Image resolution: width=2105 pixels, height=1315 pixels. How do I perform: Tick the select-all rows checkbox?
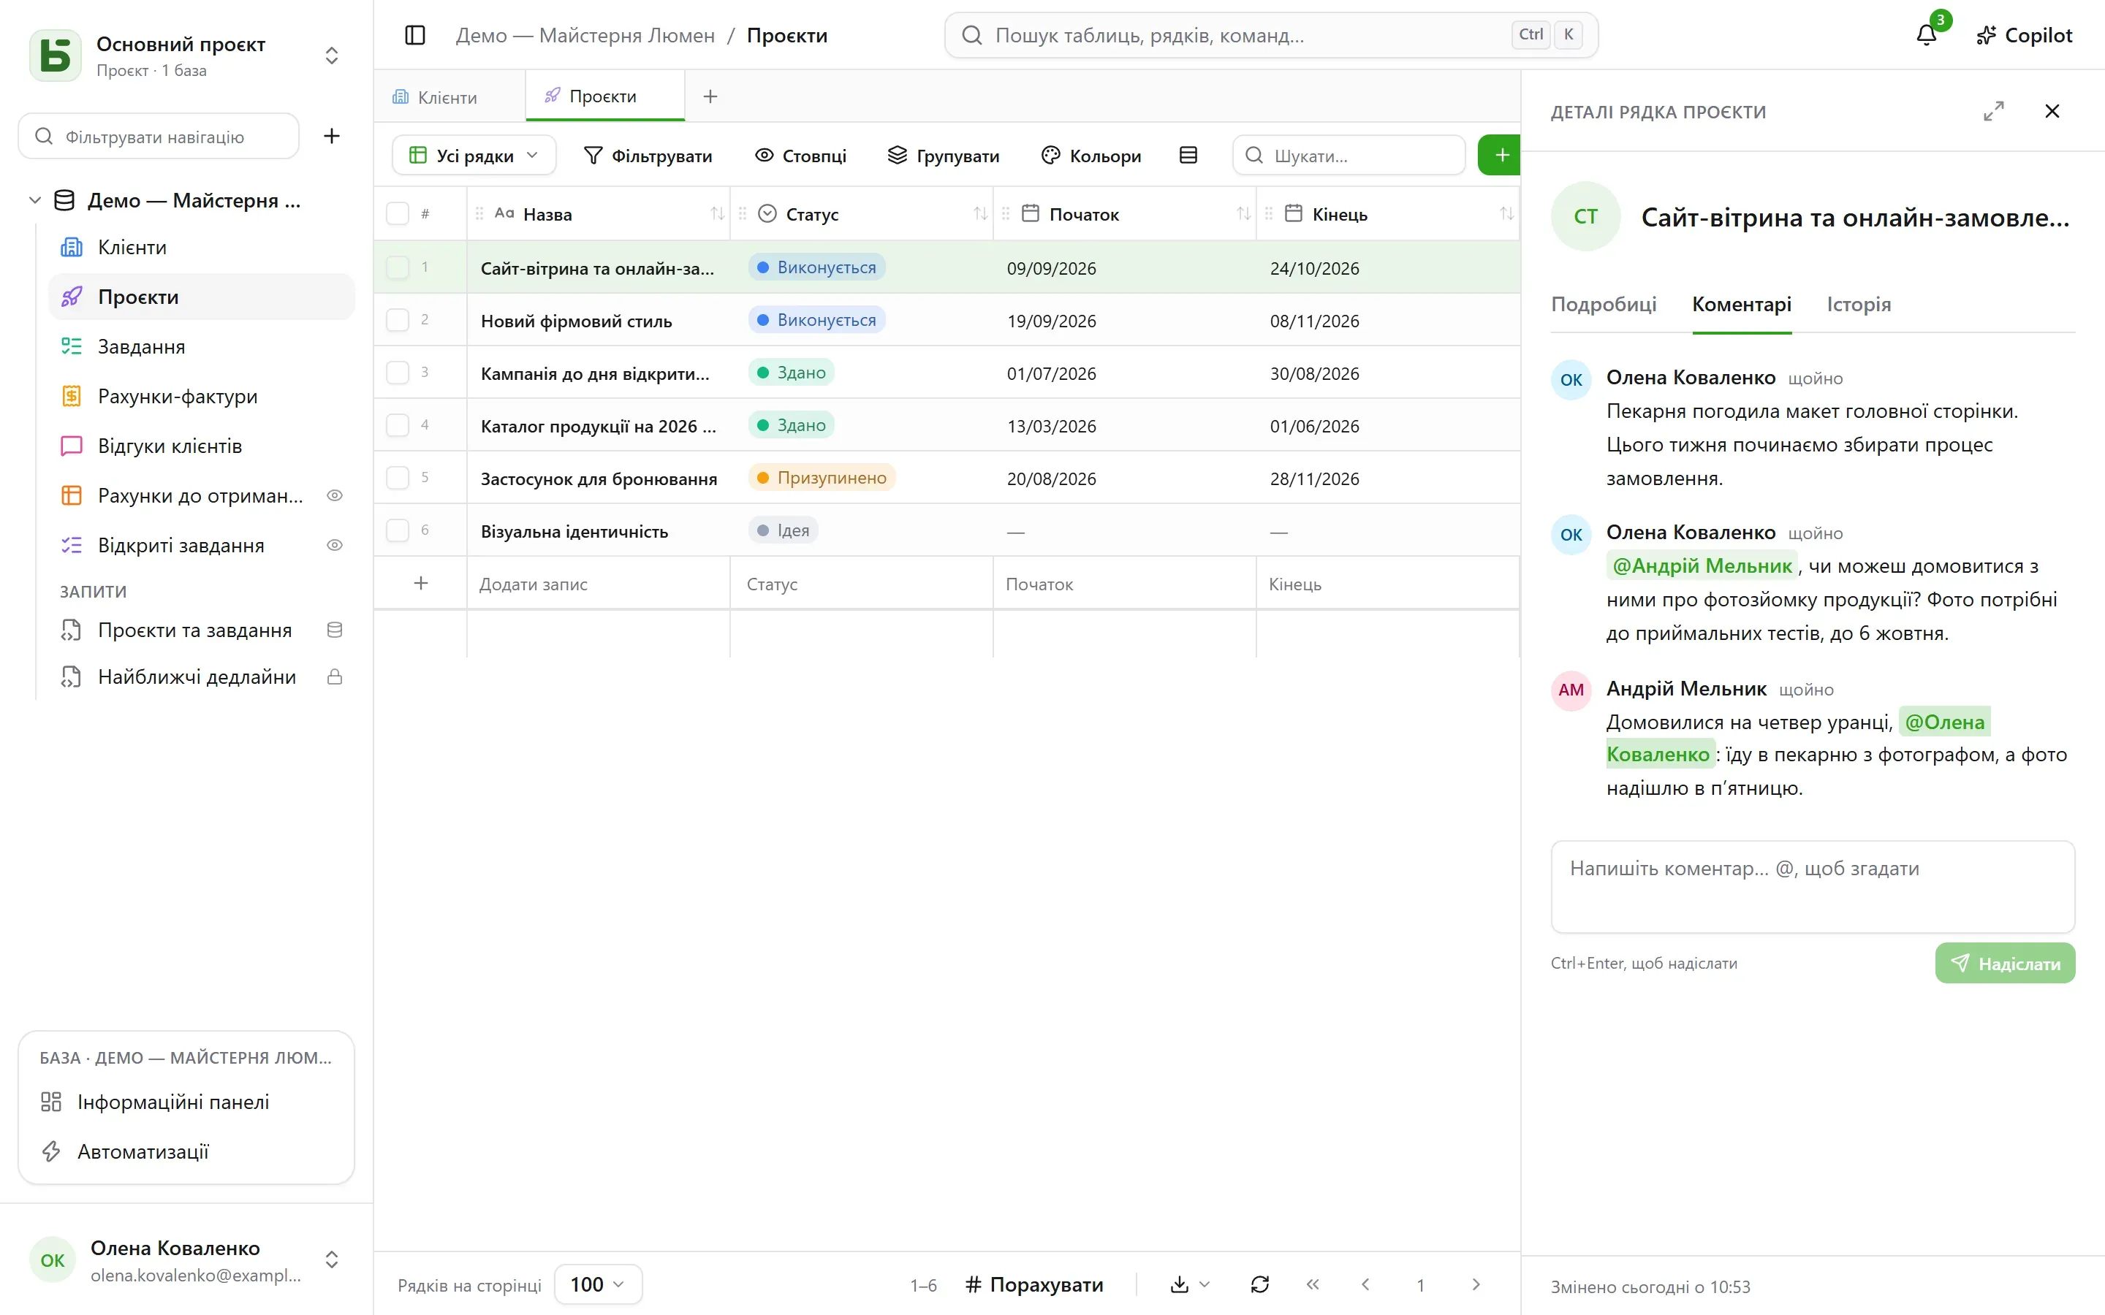(398, 214)
